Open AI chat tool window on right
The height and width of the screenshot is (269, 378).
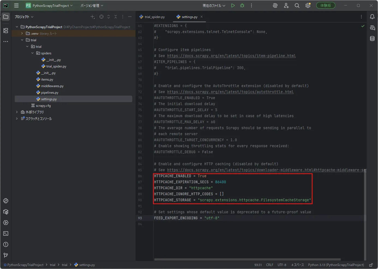pyautogui.click(x=372, y=28)
